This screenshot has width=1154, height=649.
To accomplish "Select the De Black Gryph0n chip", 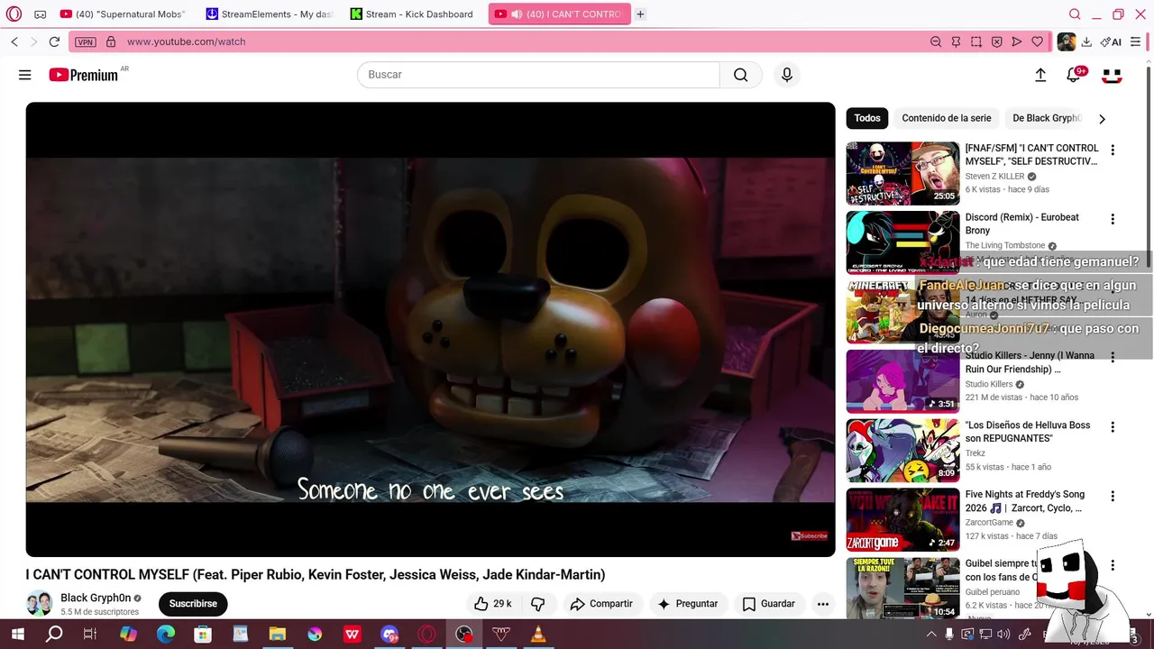I will (1046, 118).
